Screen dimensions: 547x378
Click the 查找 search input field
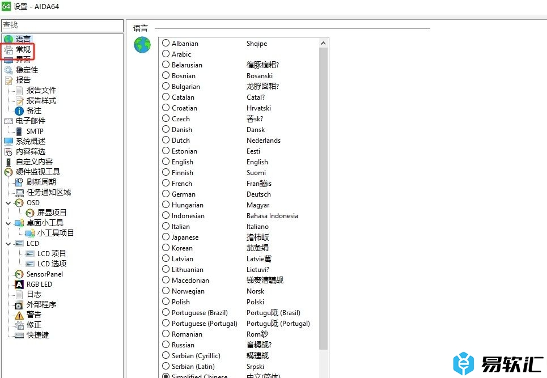62,26
